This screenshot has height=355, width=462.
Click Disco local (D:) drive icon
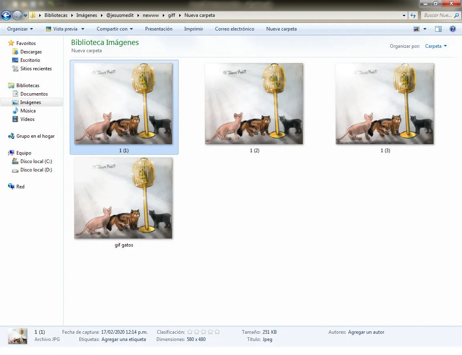pos(15,170)
